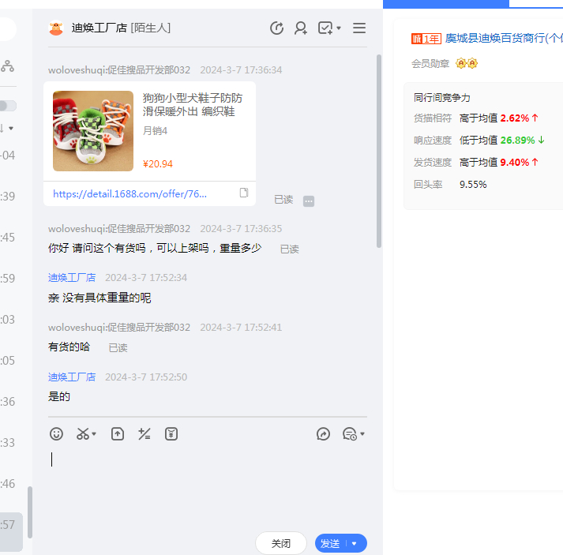This screenshot has height=555, width=563.
Task: Click the yen order icon
Action: click(171, 434)
